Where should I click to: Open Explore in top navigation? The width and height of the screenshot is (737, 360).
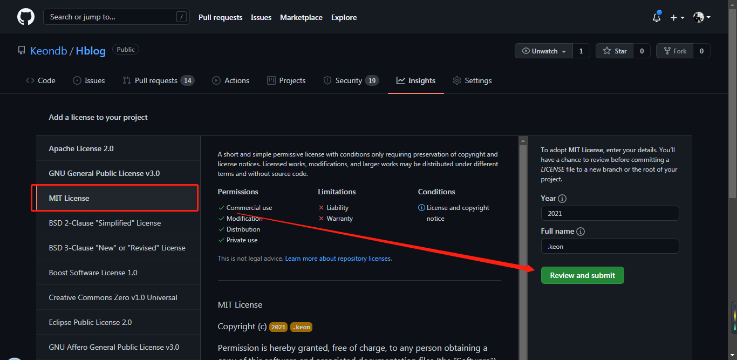coord(344,17)
